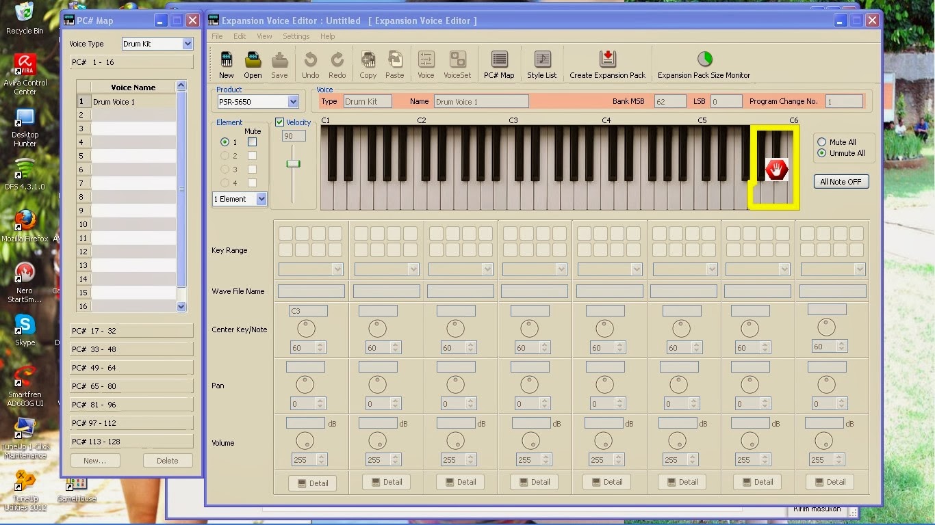Open the Style List icon
The height and width of the screenshot is (525, 935).
(542, 60)
